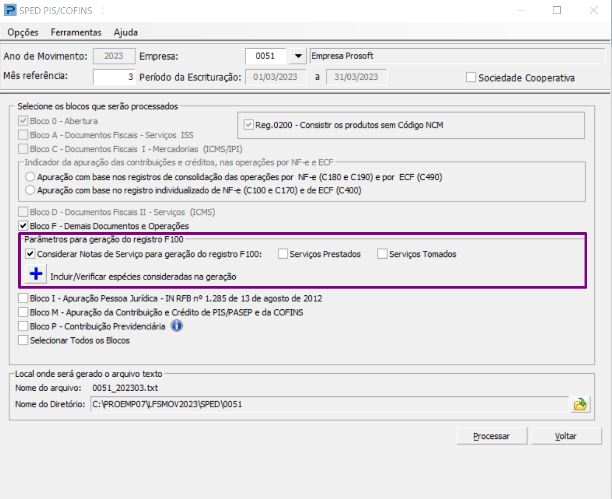Click the period start date 01/03/2023
The height and width of the screenshot is (499, 612).
(x=276, y=77)
